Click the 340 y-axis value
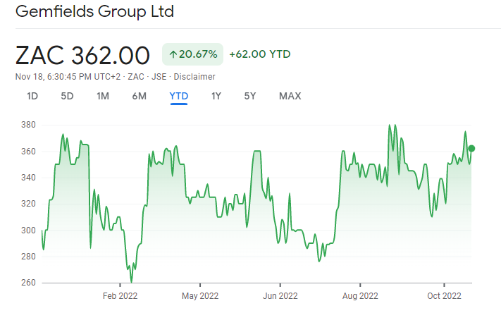The image size is (501, 313). coord(28,178)
